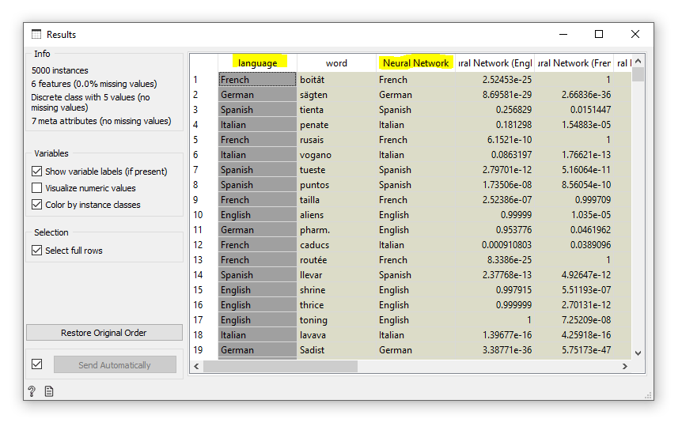Select row number 12 header
Screen dimensions: 682x430
pyautogui.click(x=204, y=245)
